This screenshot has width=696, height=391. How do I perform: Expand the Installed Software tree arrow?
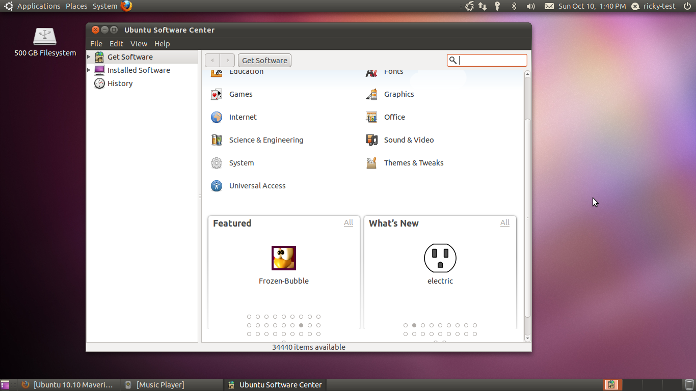coord(89,70)
